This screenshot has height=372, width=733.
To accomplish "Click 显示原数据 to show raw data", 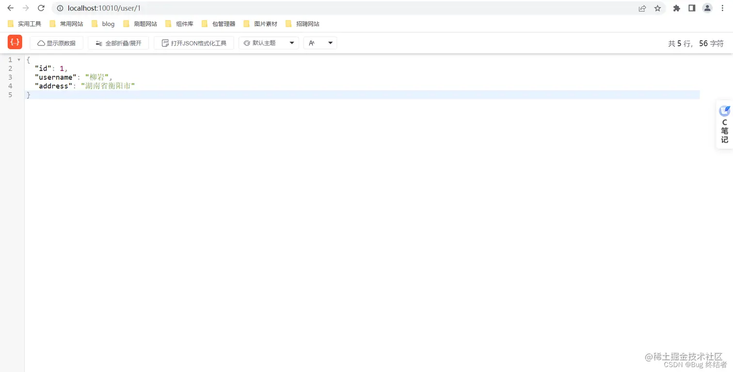I will point(56,43).
